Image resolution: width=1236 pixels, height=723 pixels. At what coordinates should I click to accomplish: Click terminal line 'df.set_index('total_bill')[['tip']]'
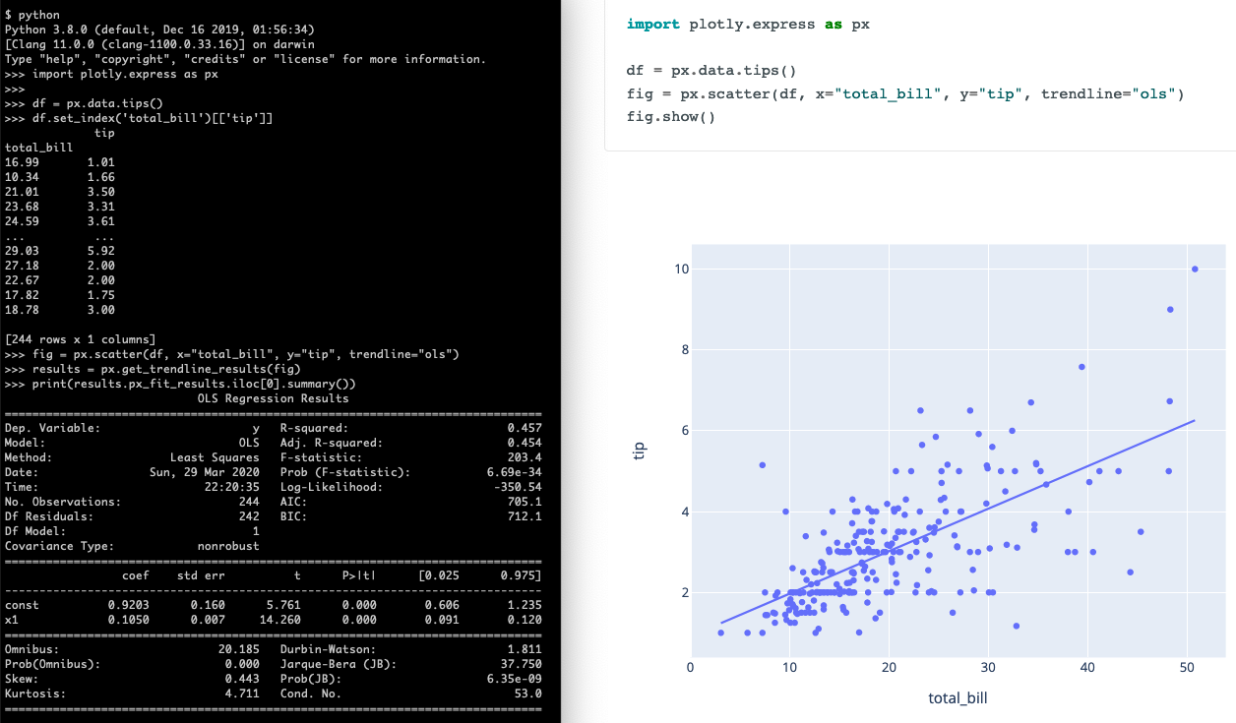139,118
